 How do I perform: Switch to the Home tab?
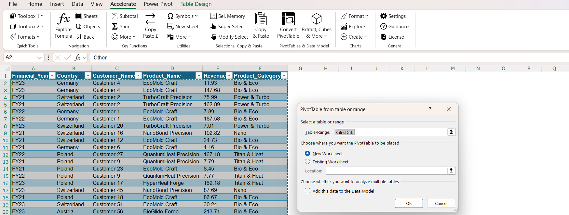click(35, 4)
